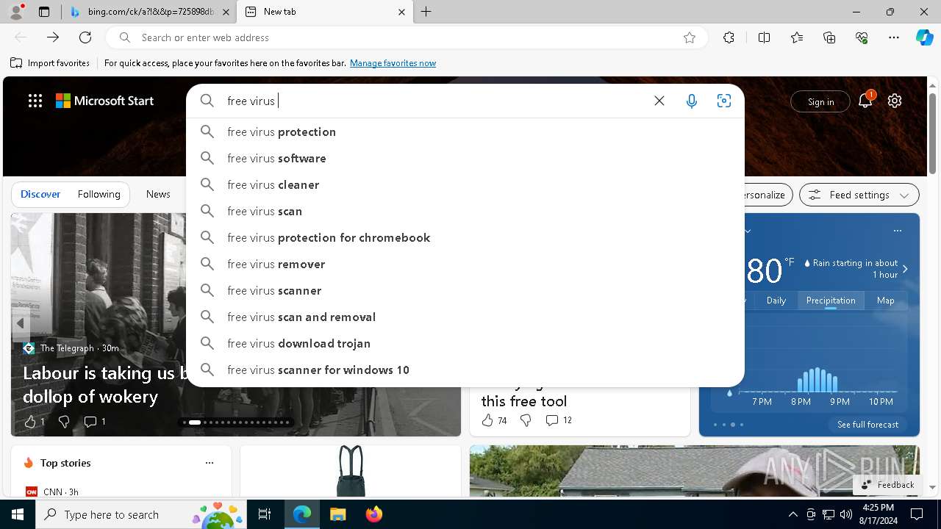Launch Firefox from the taskbar
Screen dimensions: 941x529
pyautogui.click(x=373, y=514)
